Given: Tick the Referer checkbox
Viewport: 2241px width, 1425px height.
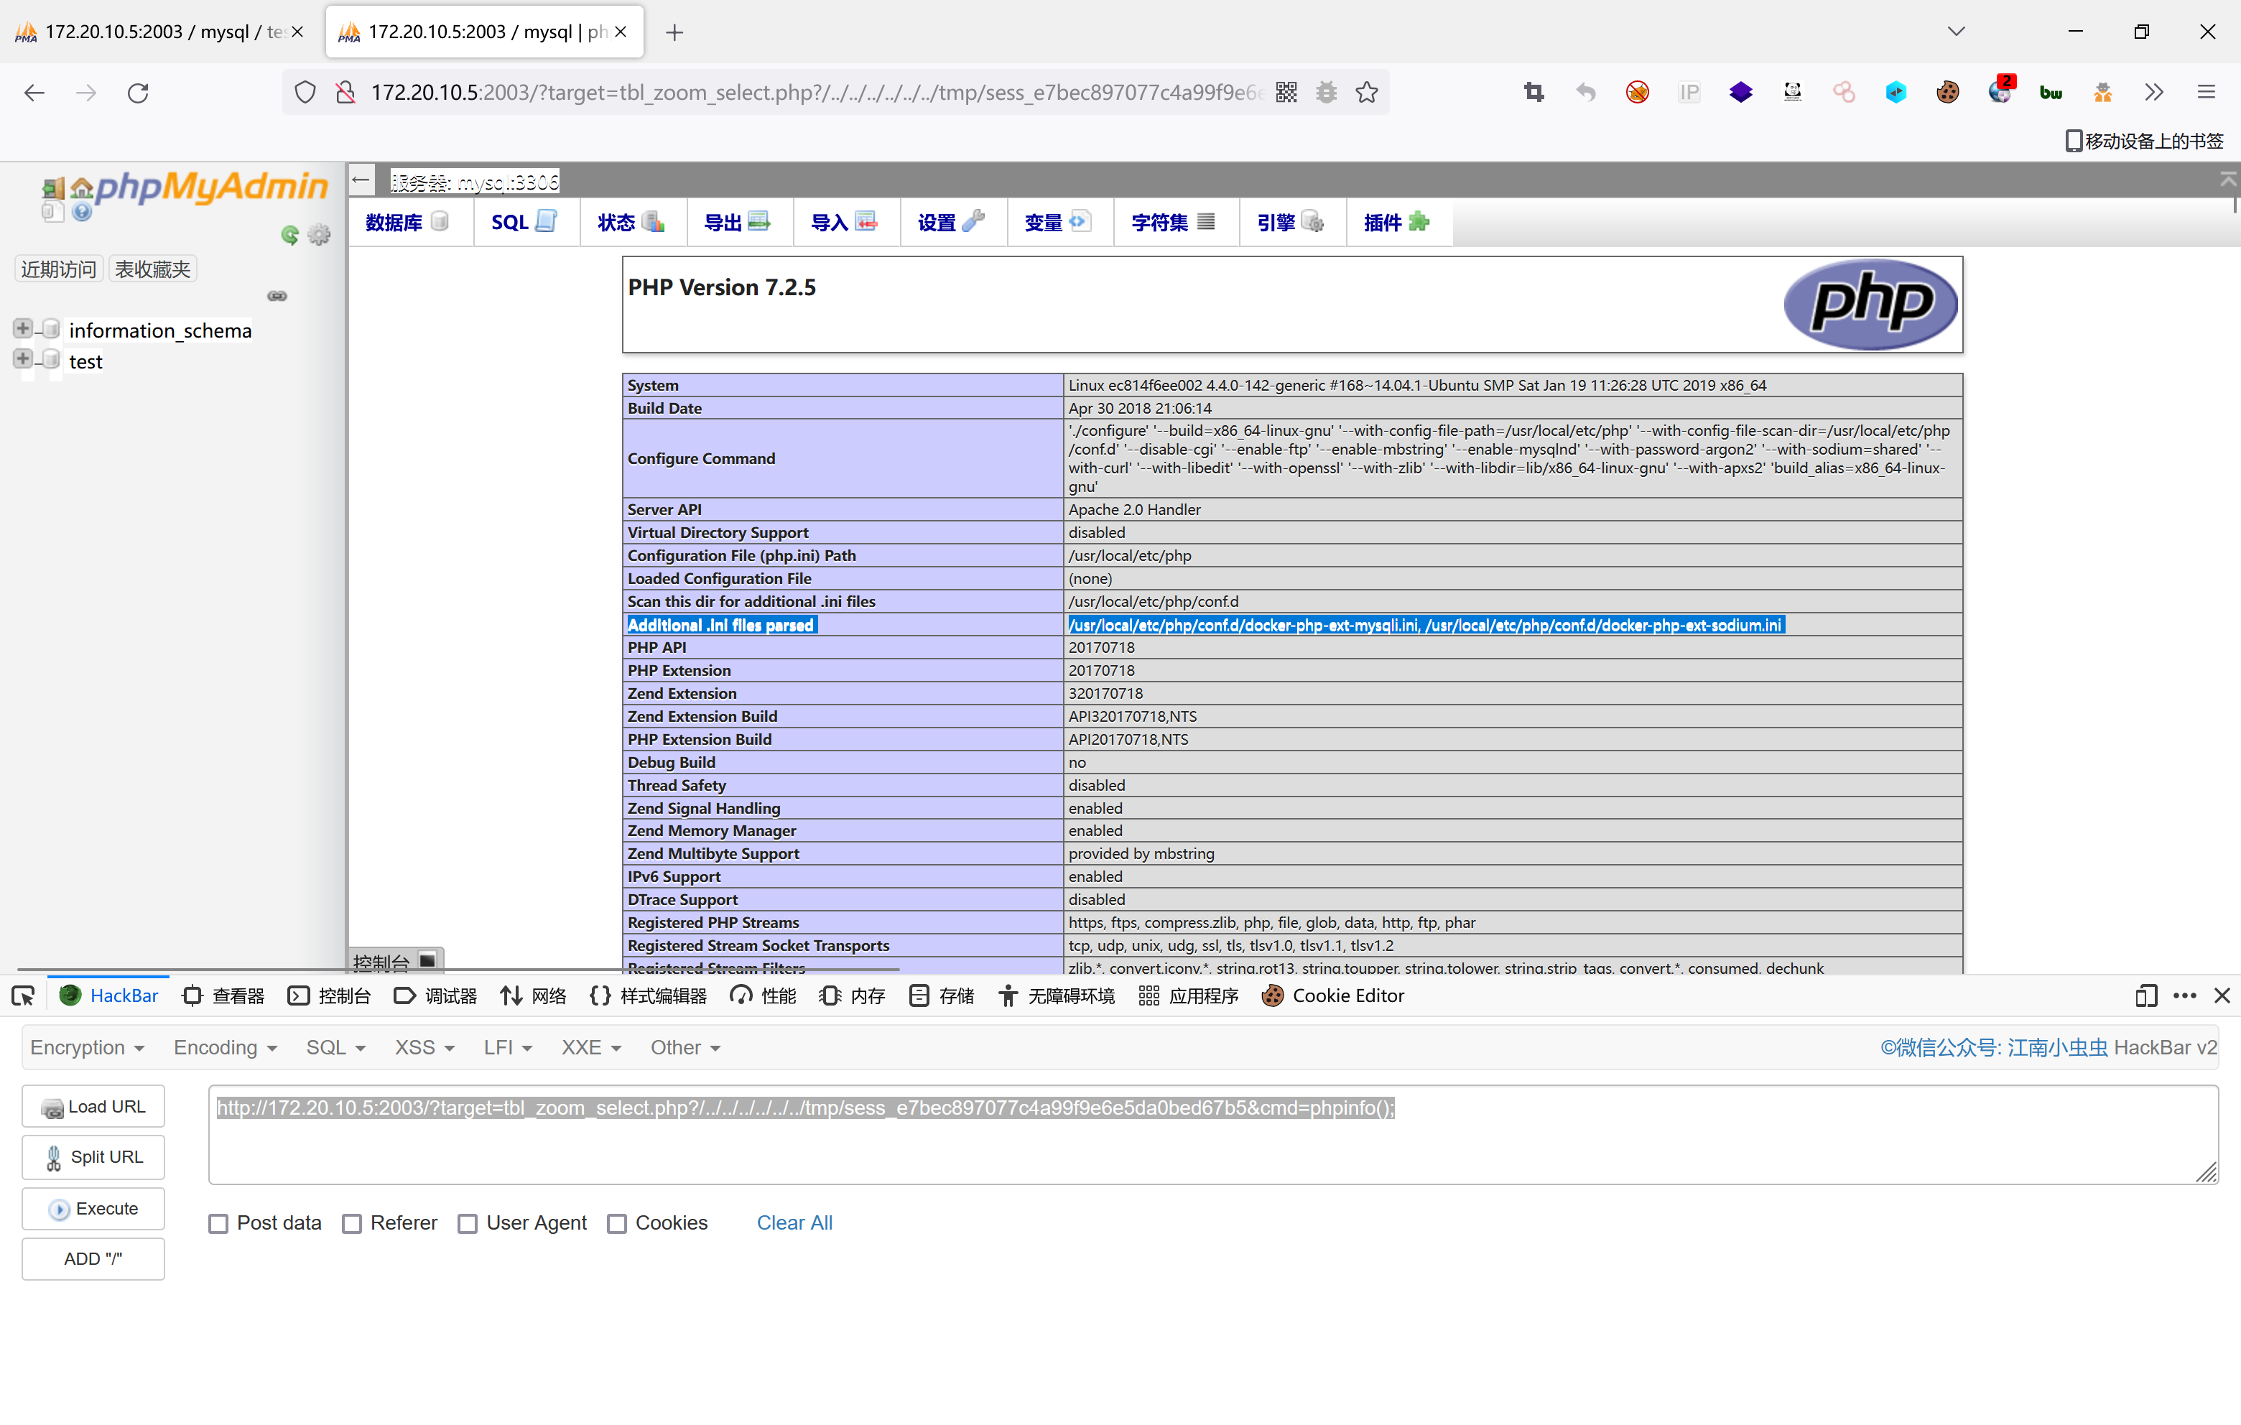Looking at the screenshot, I should pyautogui.click(x=352, y=1223).
